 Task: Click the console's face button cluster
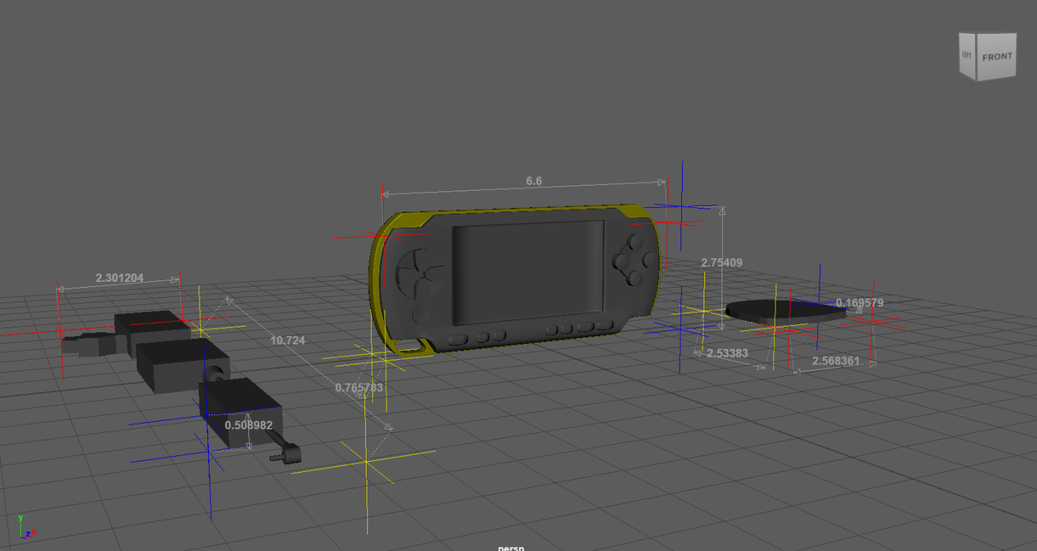[635, 259]
